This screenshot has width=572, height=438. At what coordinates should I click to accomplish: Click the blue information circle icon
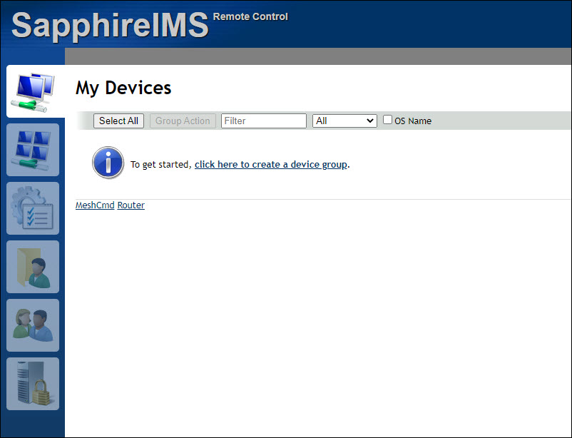click(x=108, y=163)
